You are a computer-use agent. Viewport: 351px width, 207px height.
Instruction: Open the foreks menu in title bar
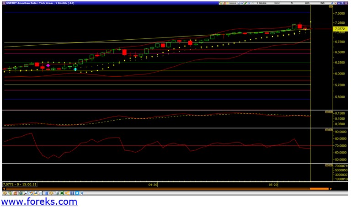pyautogui.click(x=232, y=3)
